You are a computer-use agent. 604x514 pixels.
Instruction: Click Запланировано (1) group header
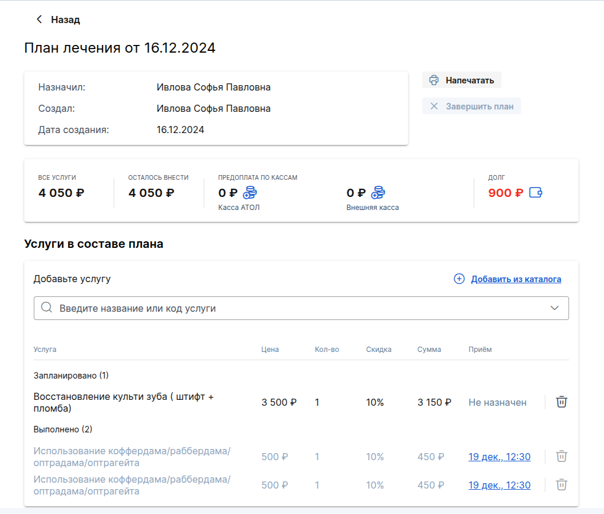[x=71, y=376]
